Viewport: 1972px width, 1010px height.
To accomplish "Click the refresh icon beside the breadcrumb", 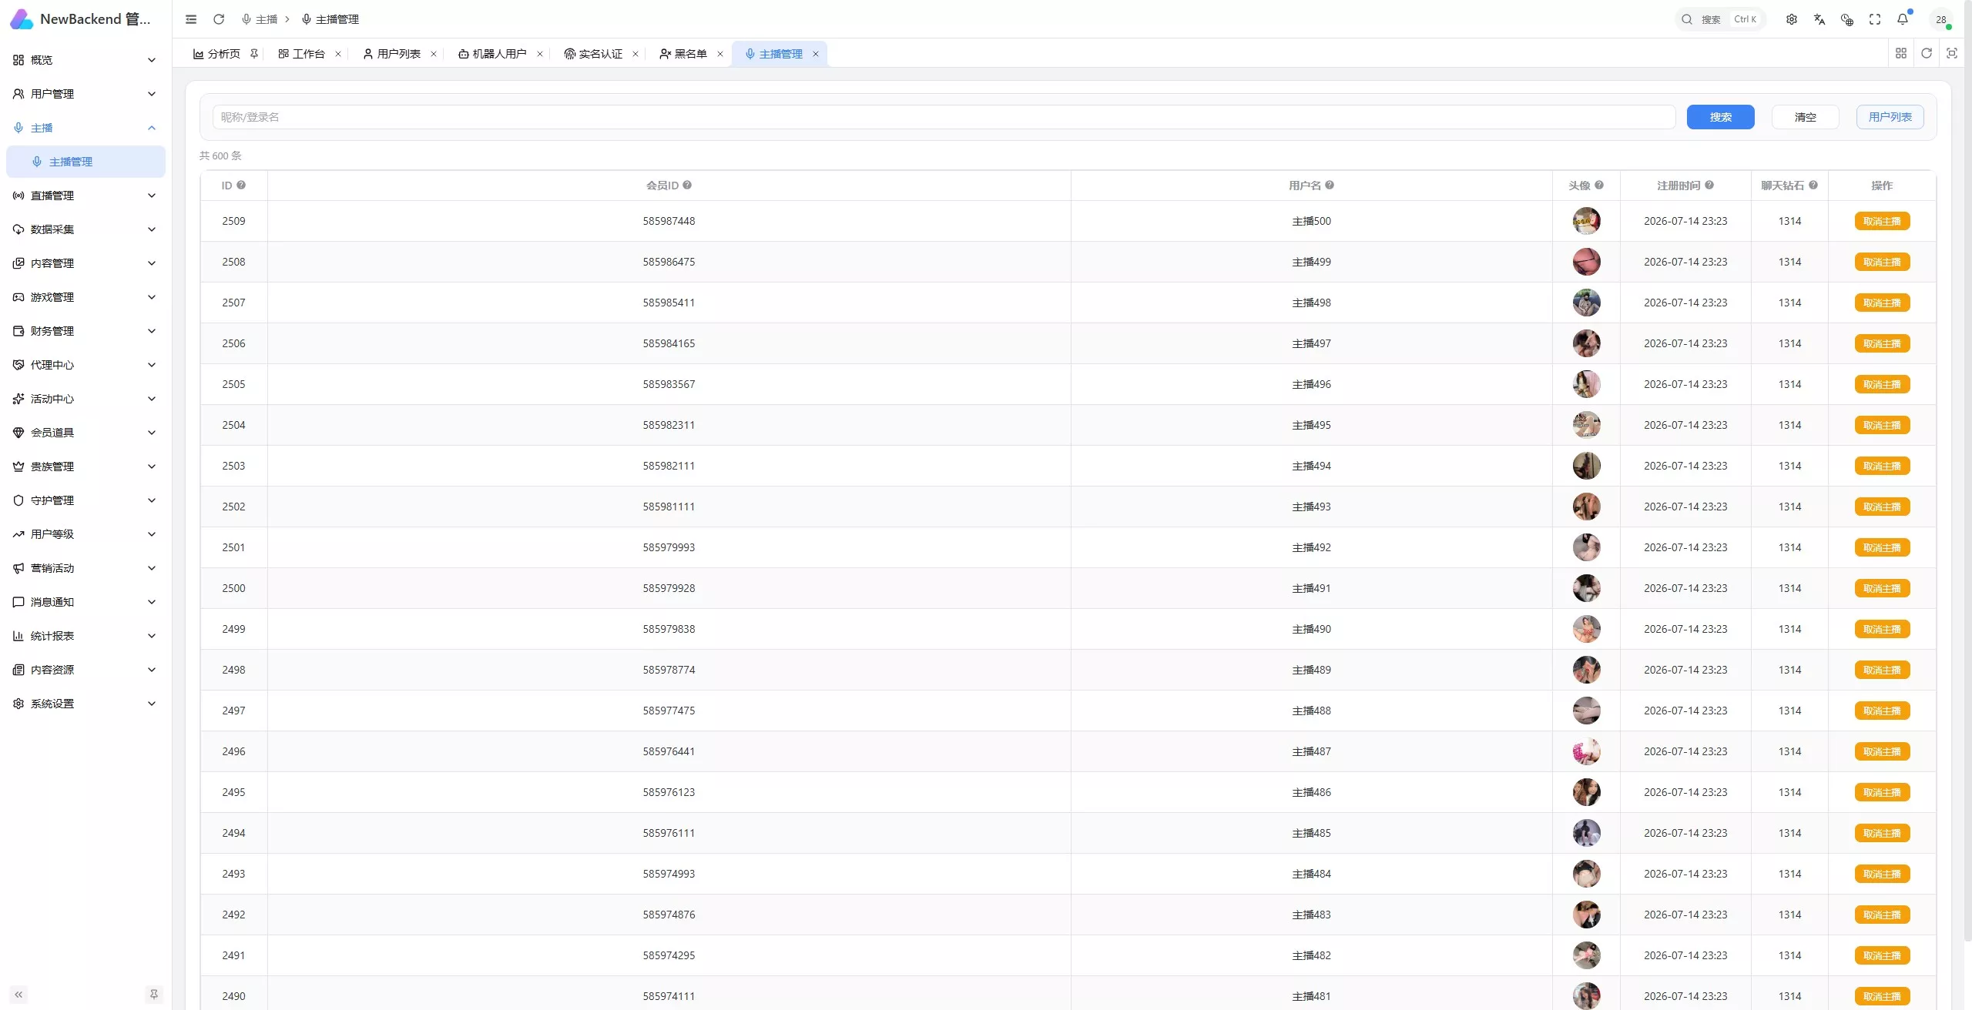I will 219,19.
